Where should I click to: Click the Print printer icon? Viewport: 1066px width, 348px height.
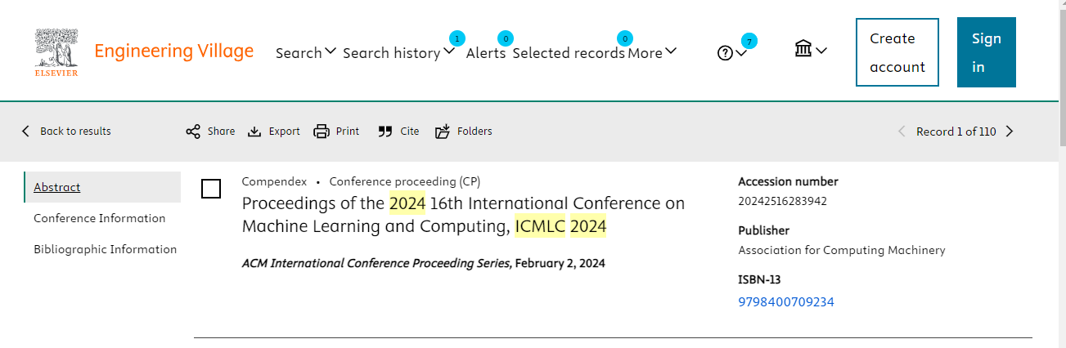[x=322, y=132]
